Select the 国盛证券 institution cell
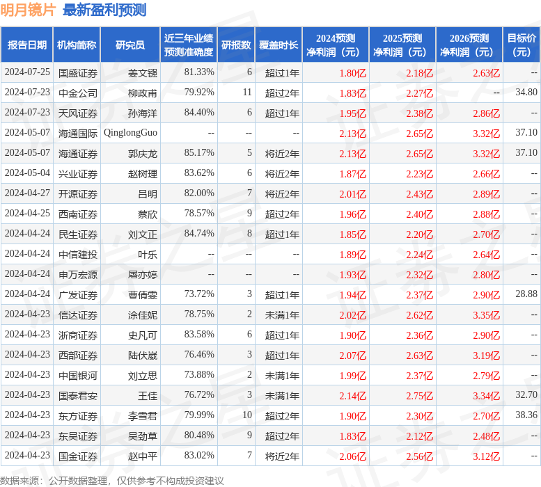The width and height of the screenshot is (541, 487). (x=77, y=73)
